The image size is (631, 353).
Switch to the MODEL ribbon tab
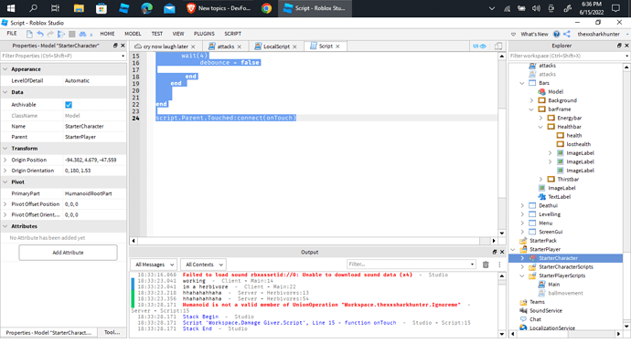pos(133,34)
